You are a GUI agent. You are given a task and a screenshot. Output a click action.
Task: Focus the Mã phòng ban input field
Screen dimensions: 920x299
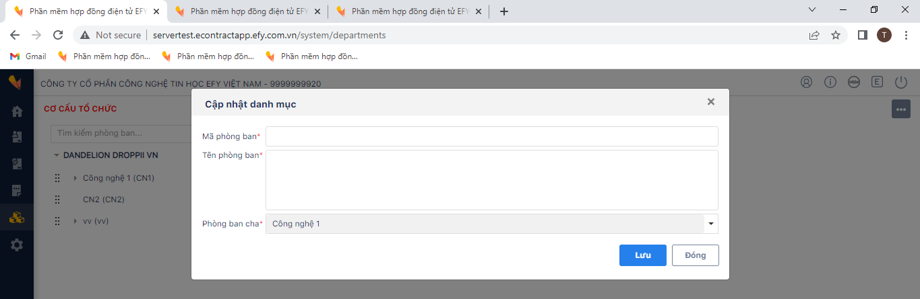[492, 136]
